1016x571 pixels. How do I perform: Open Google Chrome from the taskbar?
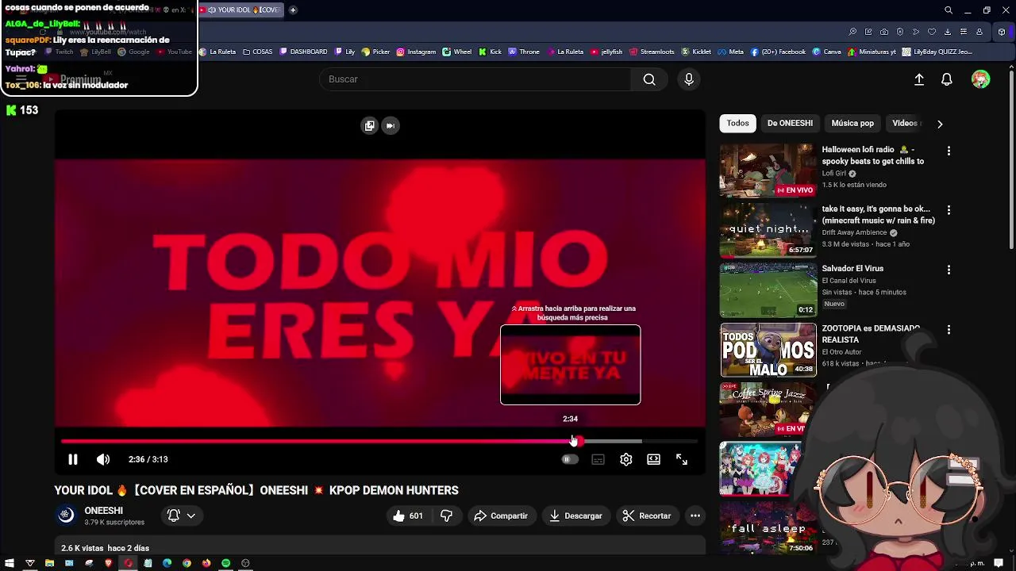pos(187,563)
